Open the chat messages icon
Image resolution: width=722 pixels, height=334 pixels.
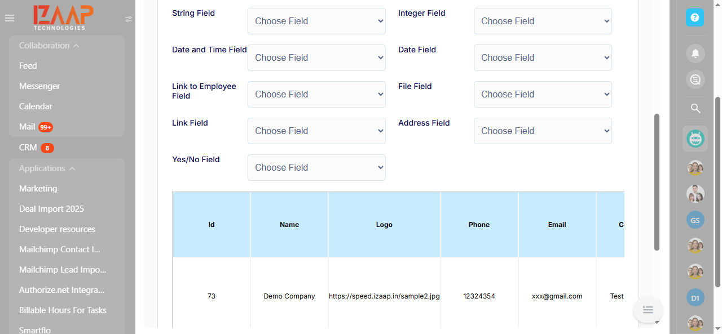coord(695,79)
